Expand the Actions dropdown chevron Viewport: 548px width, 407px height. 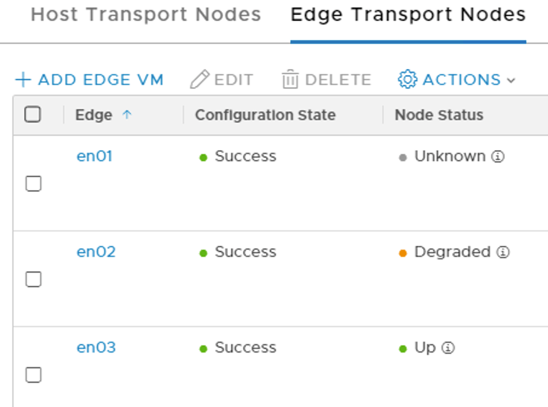[511, 81]
